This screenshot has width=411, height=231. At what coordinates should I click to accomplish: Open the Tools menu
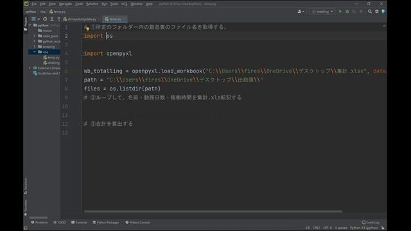click(114, 4)
